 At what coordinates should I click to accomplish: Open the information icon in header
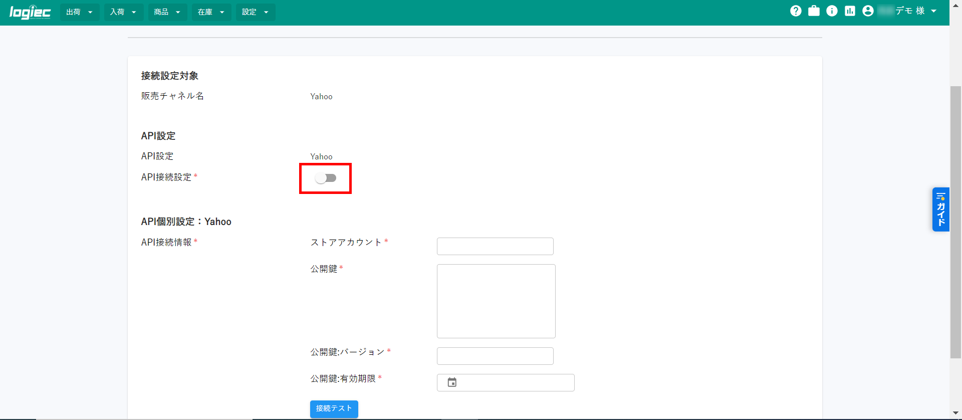(832, 11)
